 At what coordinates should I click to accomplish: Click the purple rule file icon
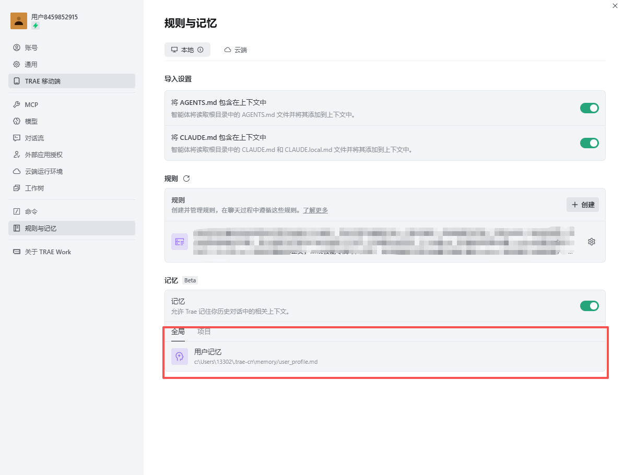click(180, 242)
